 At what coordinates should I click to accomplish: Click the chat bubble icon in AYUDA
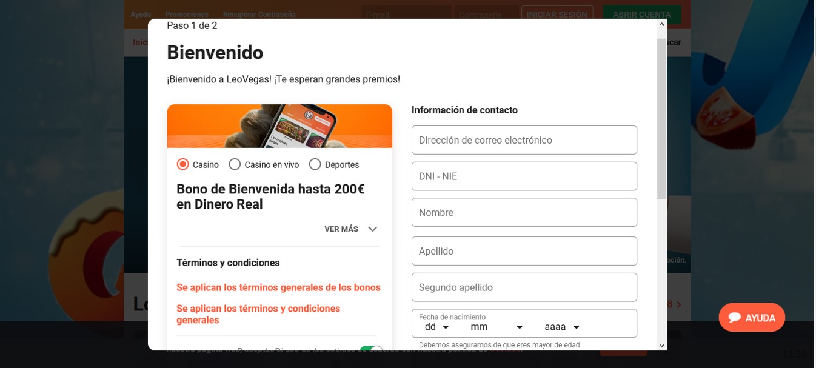coord(735,317)
